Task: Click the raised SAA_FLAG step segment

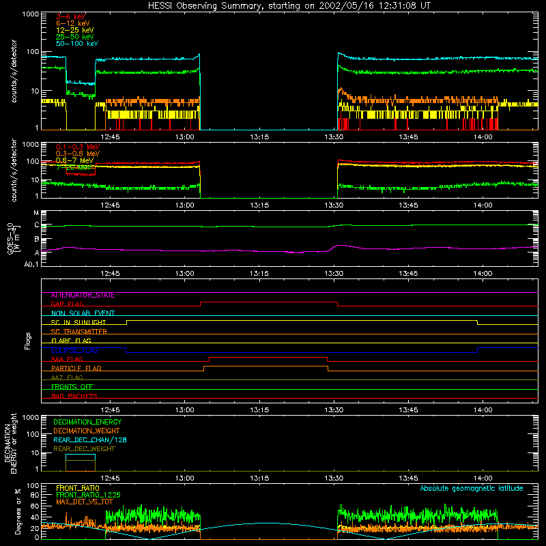Action: point(268,357)
